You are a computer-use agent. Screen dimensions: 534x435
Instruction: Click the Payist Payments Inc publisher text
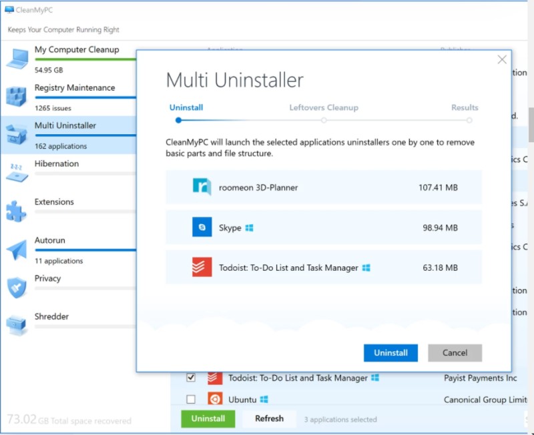(x=480, y=378)
